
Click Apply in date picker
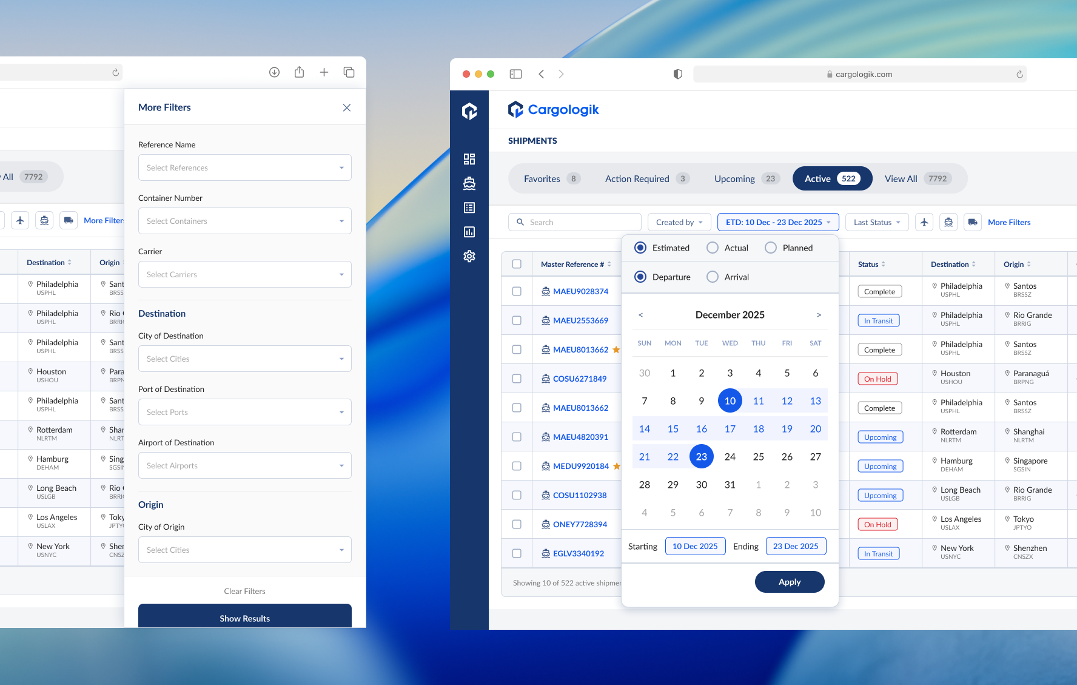coord(790,582)
